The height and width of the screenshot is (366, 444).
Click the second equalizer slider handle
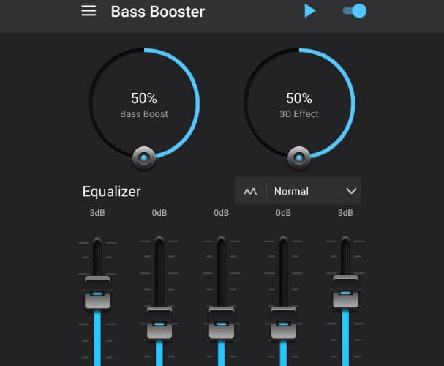(x=159, y=323)
